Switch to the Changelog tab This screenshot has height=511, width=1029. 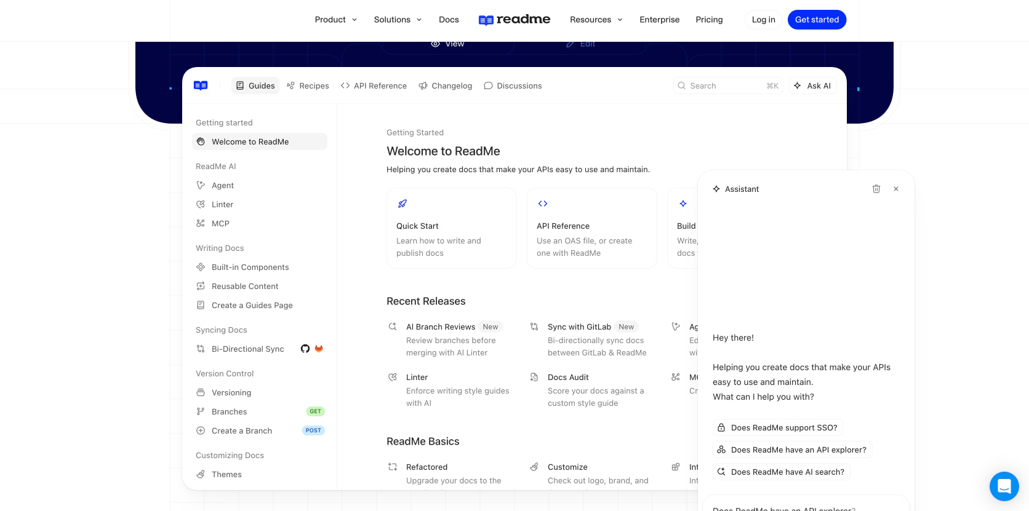coord(446,85)
